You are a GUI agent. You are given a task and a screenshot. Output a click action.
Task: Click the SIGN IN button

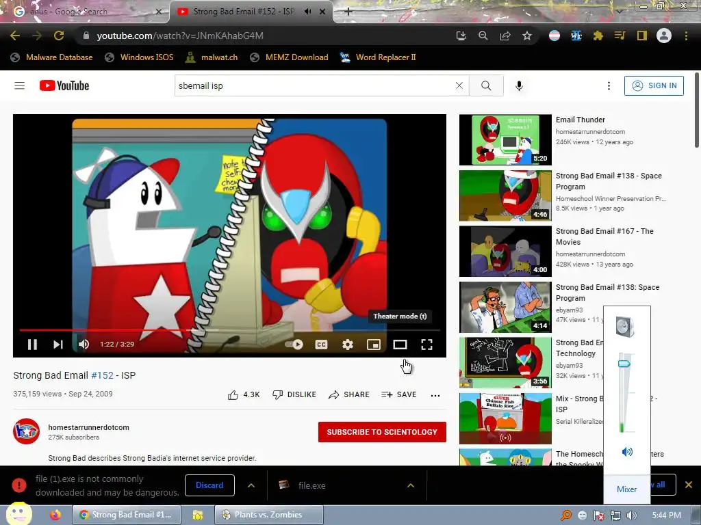[x=654, y=85]
